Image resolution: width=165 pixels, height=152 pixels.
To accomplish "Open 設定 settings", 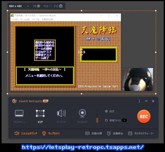I will coord(110,111).
